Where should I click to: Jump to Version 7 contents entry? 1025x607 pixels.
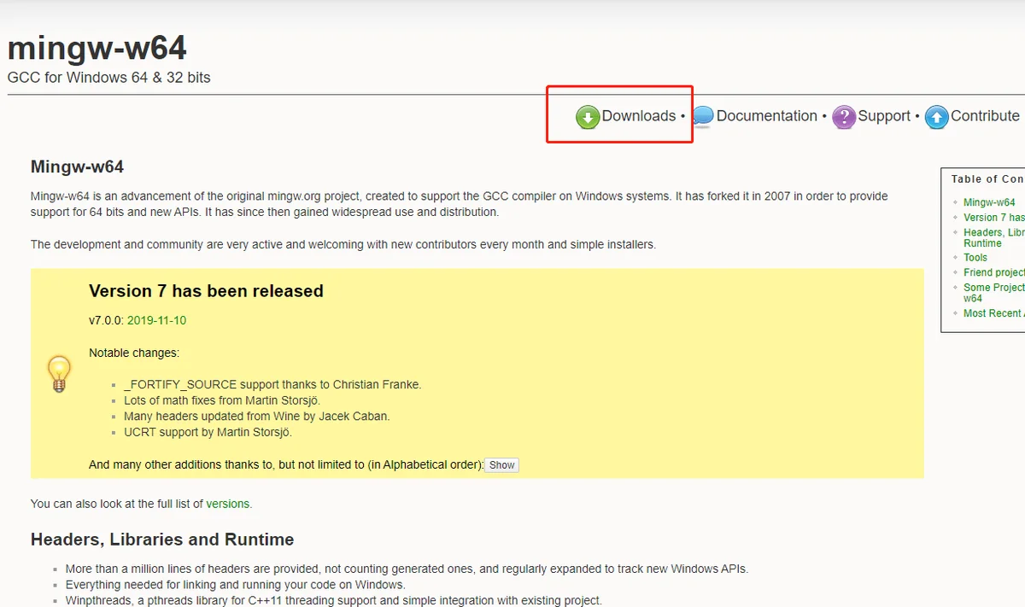point(994,218)
